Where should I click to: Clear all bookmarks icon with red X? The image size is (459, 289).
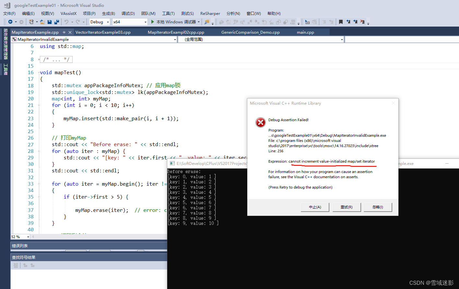(362, 22)
